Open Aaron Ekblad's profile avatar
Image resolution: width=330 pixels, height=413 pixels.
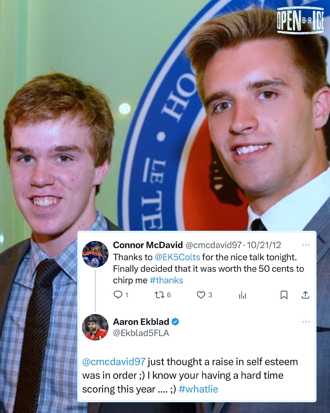tap(95, 327)
